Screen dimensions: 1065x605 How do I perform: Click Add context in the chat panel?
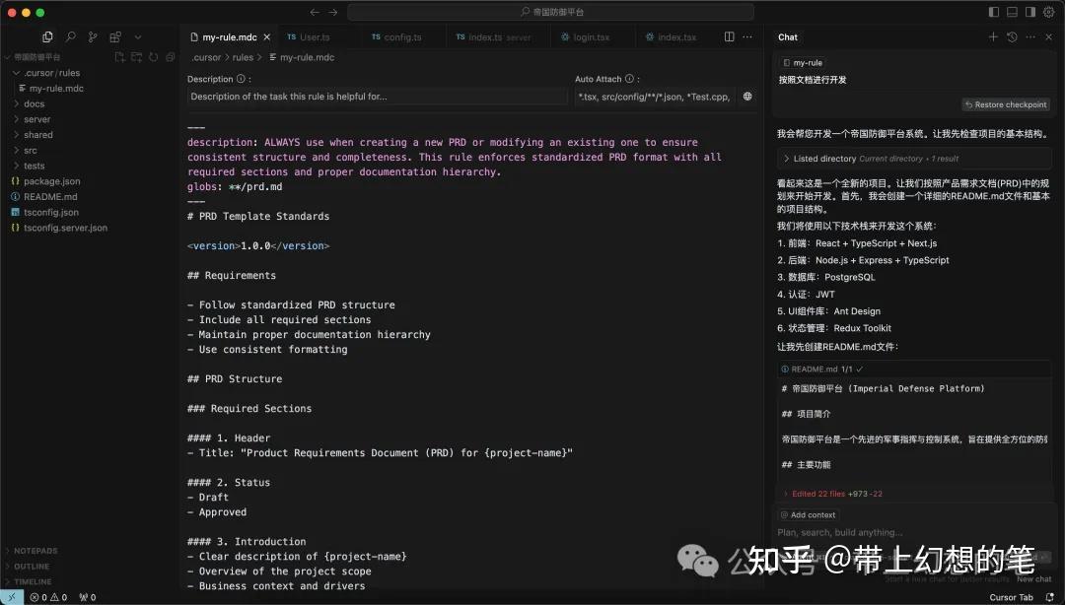pyautogui.click(x=810, y=514)
